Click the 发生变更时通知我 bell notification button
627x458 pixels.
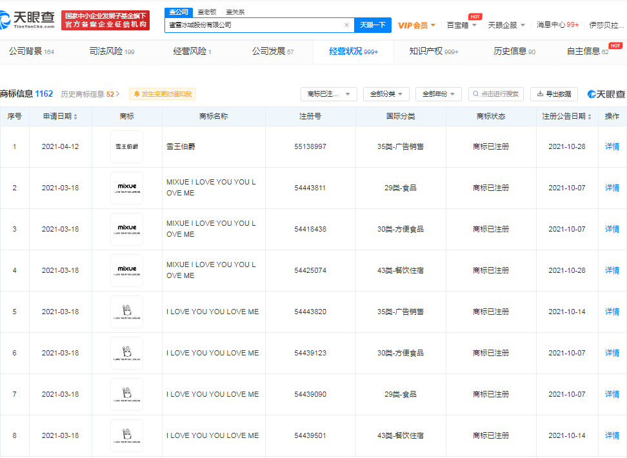click(x=161, y=94)
